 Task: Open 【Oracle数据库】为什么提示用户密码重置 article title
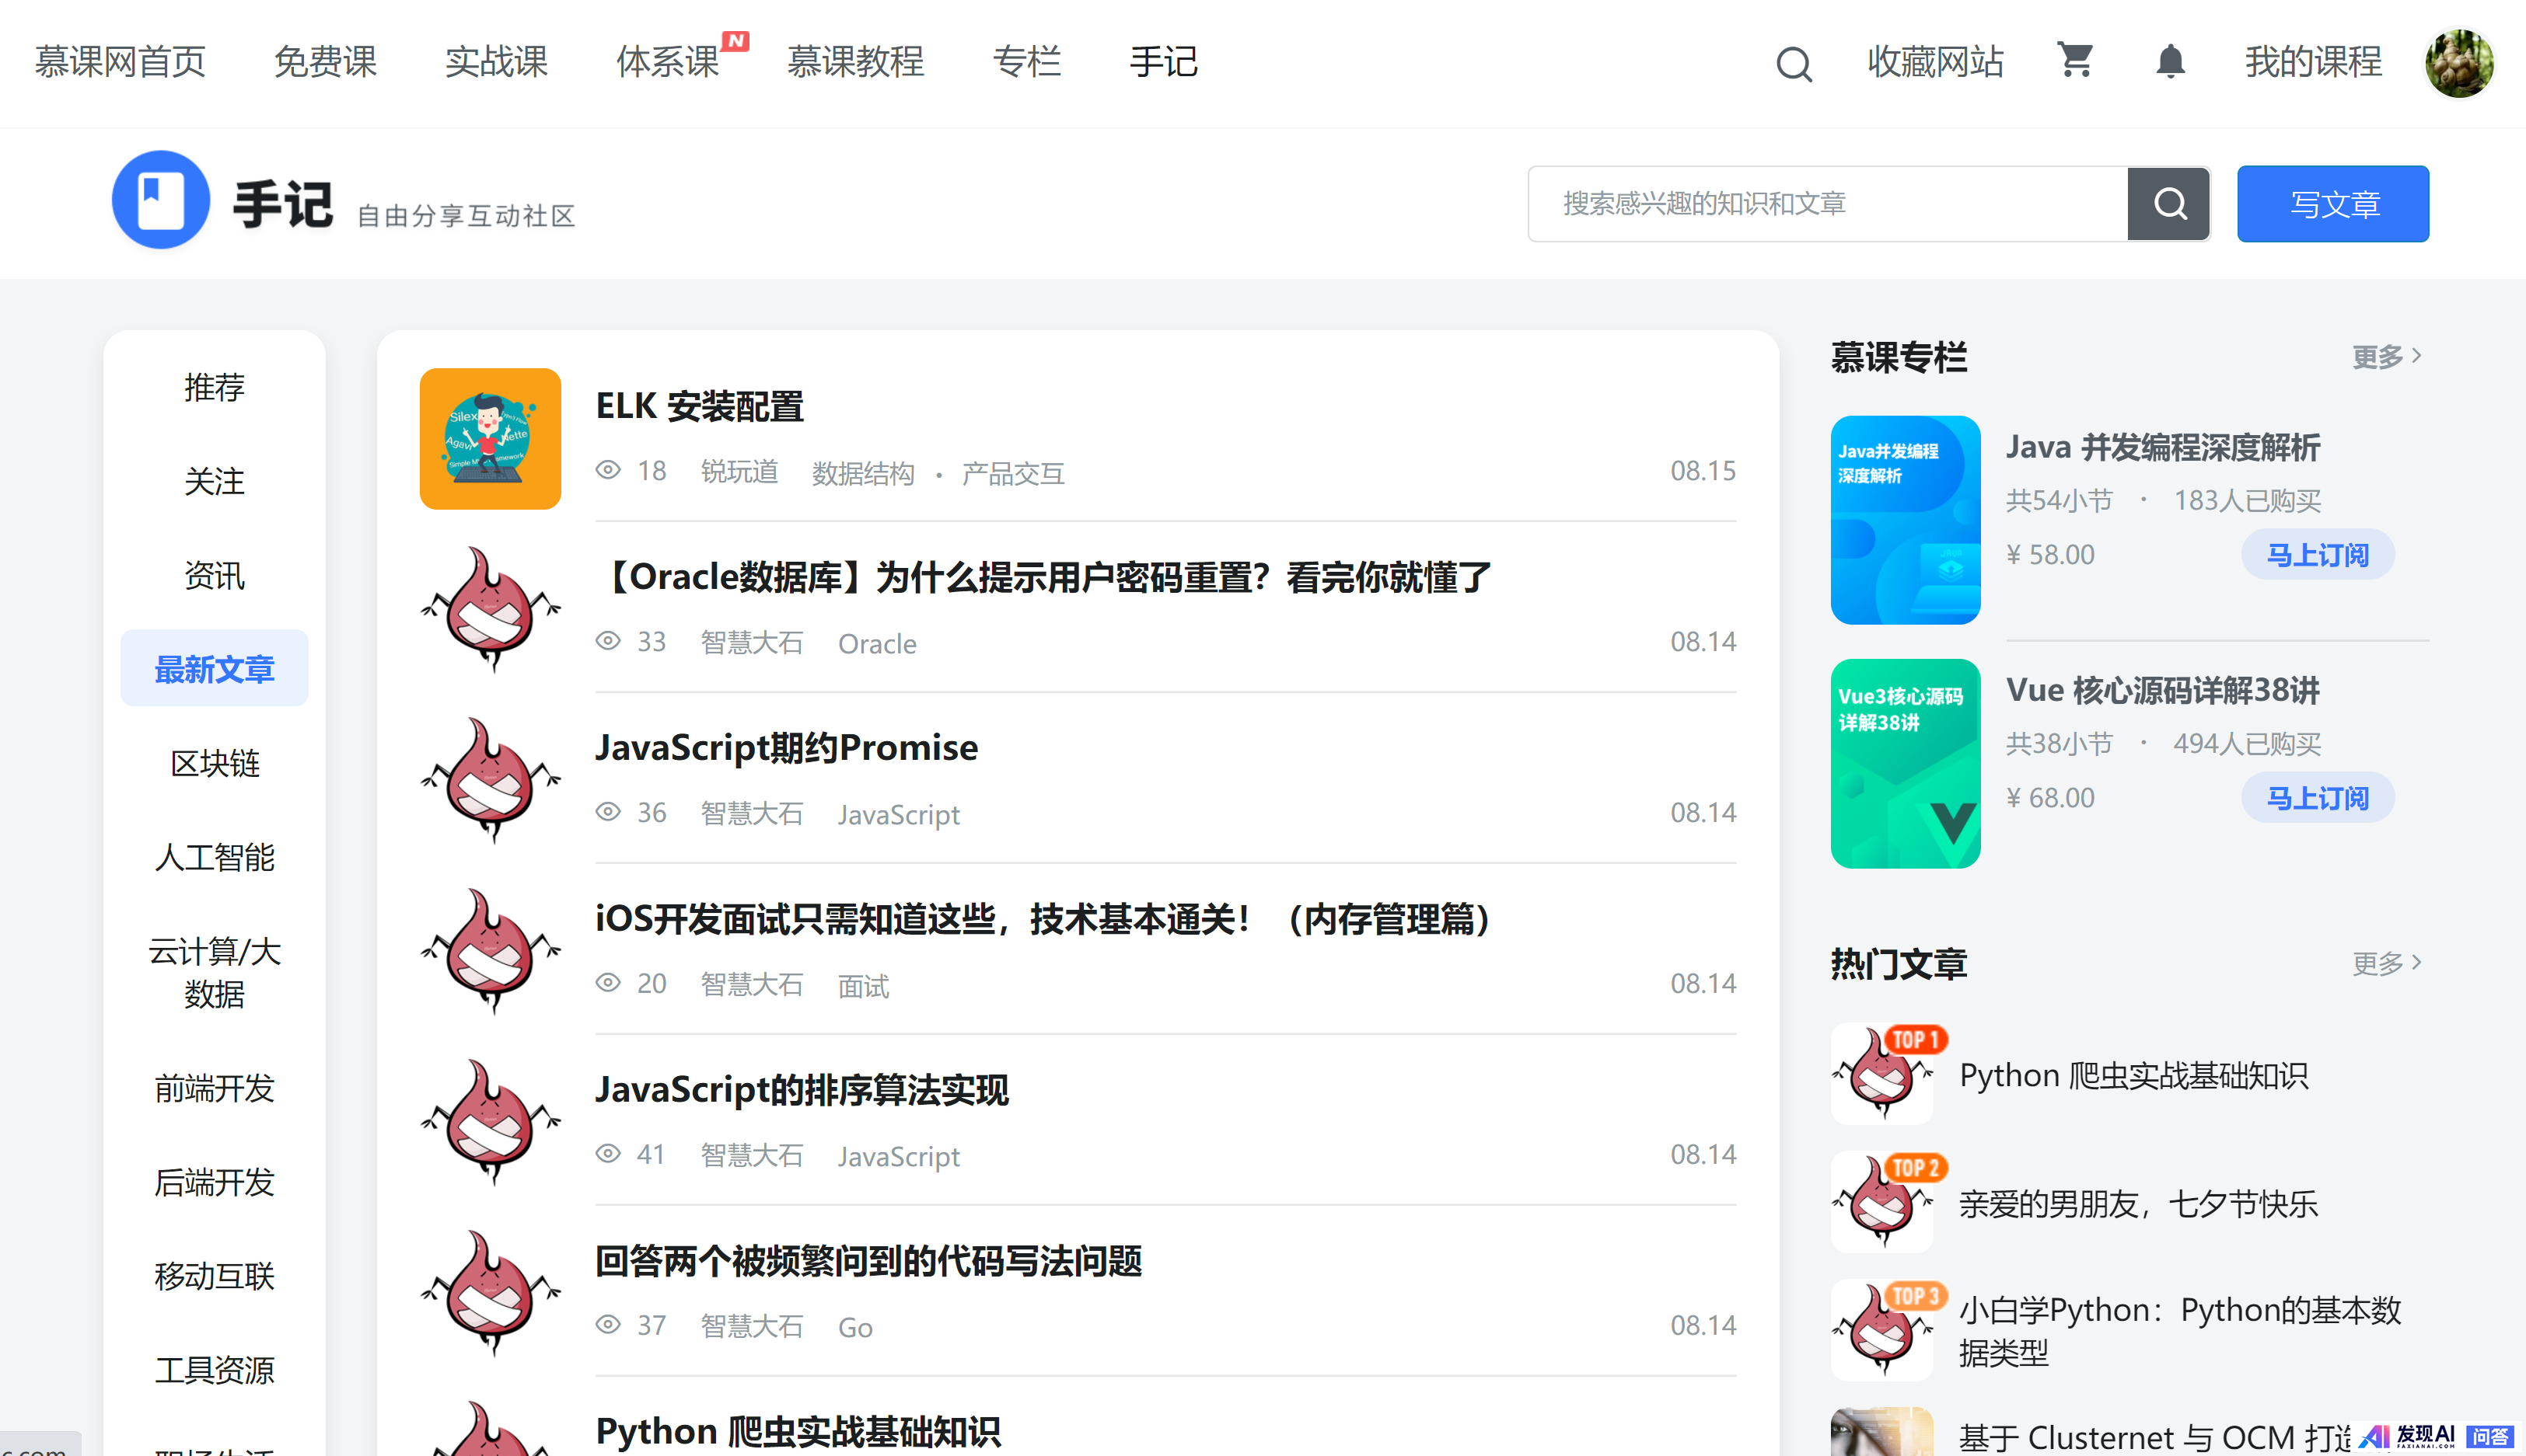1043,577
